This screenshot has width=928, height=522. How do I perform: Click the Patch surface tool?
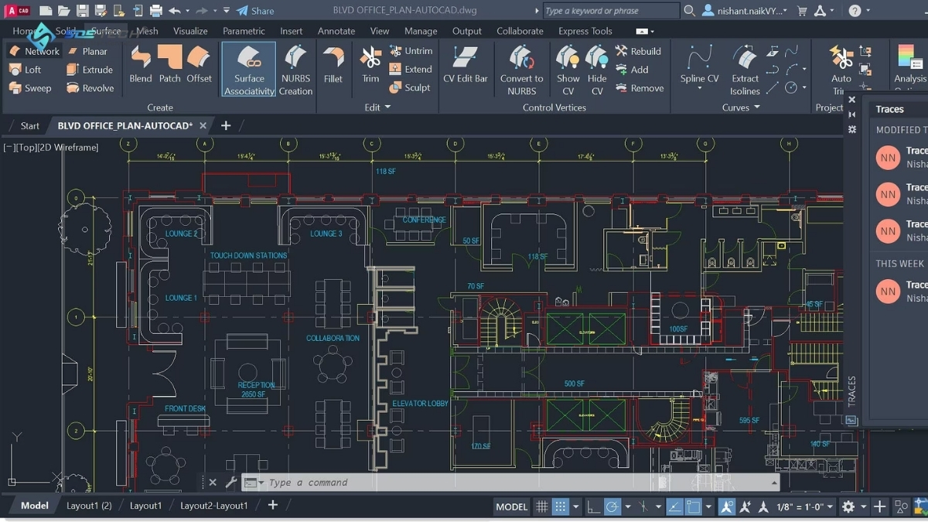[x=169, y=64]
